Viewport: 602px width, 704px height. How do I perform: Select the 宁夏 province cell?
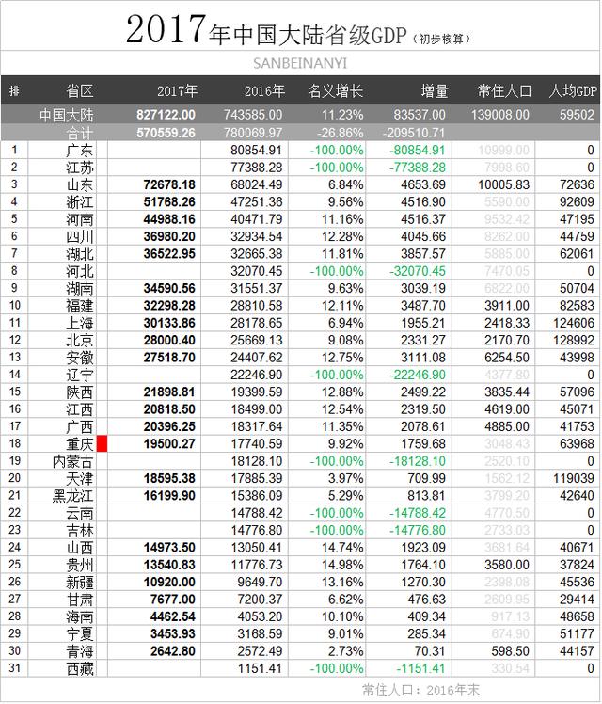pos(79,634)
